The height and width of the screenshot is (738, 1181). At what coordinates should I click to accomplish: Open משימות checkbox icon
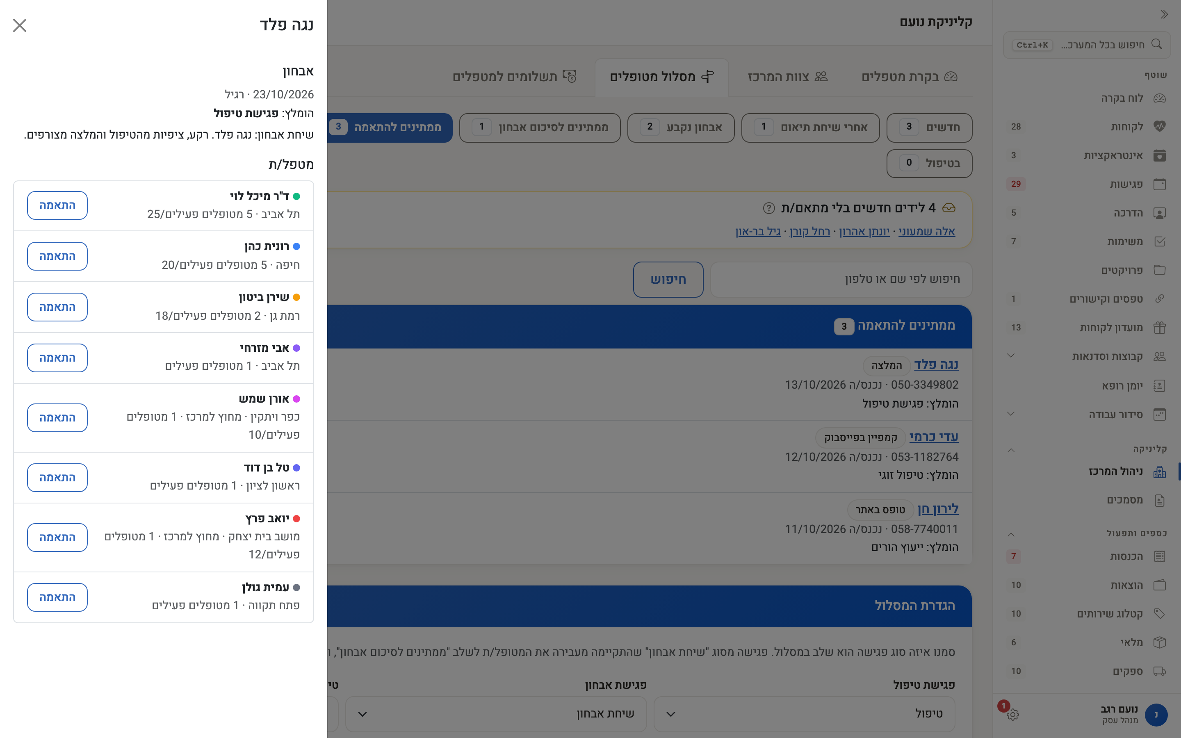click(x=1160, y=241)
